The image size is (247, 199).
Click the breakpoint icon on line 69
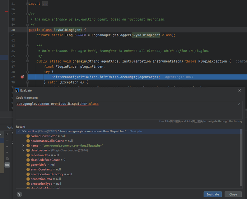(22, 77)
